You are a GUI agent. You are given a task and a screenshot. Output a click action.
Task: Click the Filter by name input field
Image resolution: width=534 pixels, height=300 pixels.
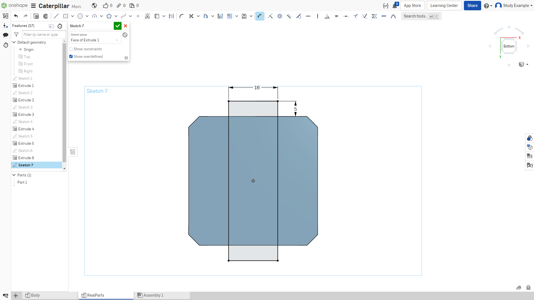[x=44, y=34]
